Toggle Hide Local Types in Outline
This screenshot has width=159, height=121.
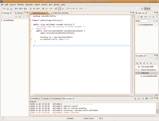coord(151,63)
